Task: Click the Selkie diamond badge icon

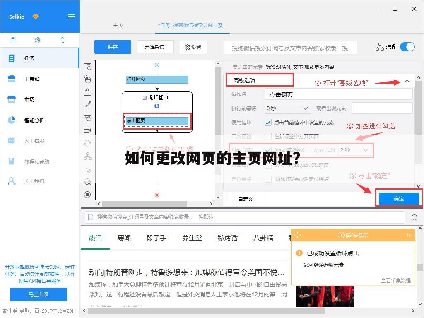Action: click(36, 17)
